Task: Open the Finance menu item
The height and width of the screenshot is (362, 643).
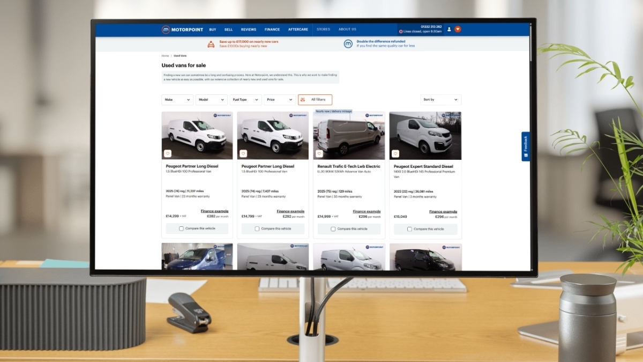Action: pos(272,29)
